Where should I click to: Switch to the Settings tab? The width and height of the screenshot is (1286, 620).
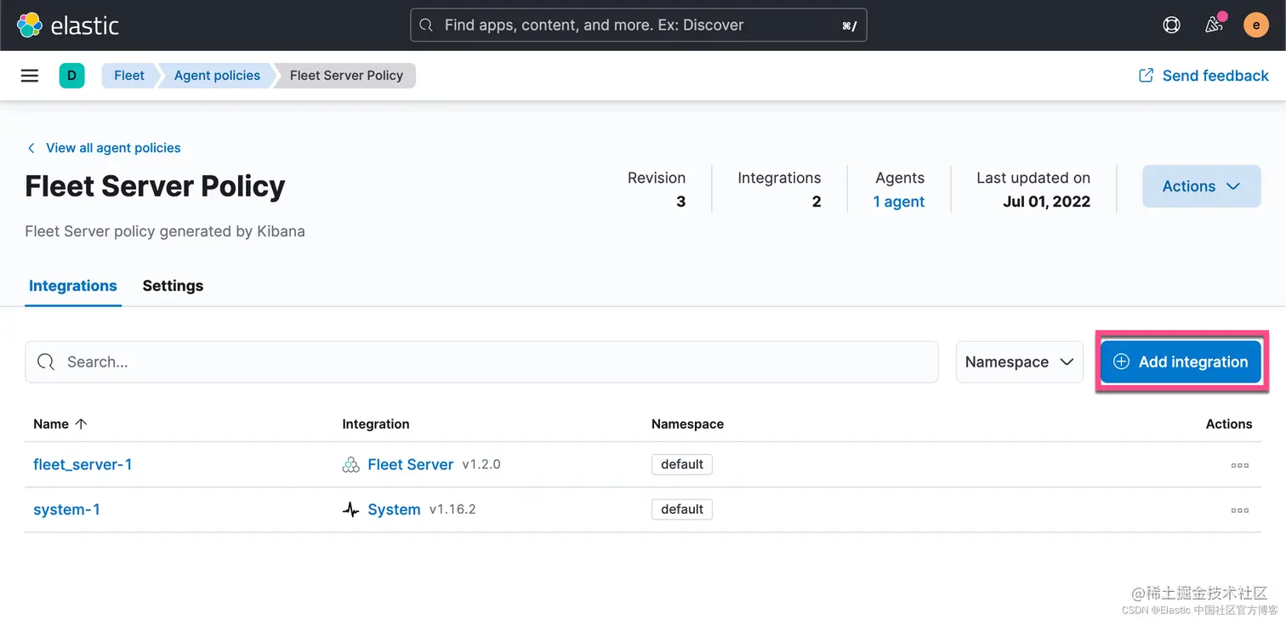173,286
